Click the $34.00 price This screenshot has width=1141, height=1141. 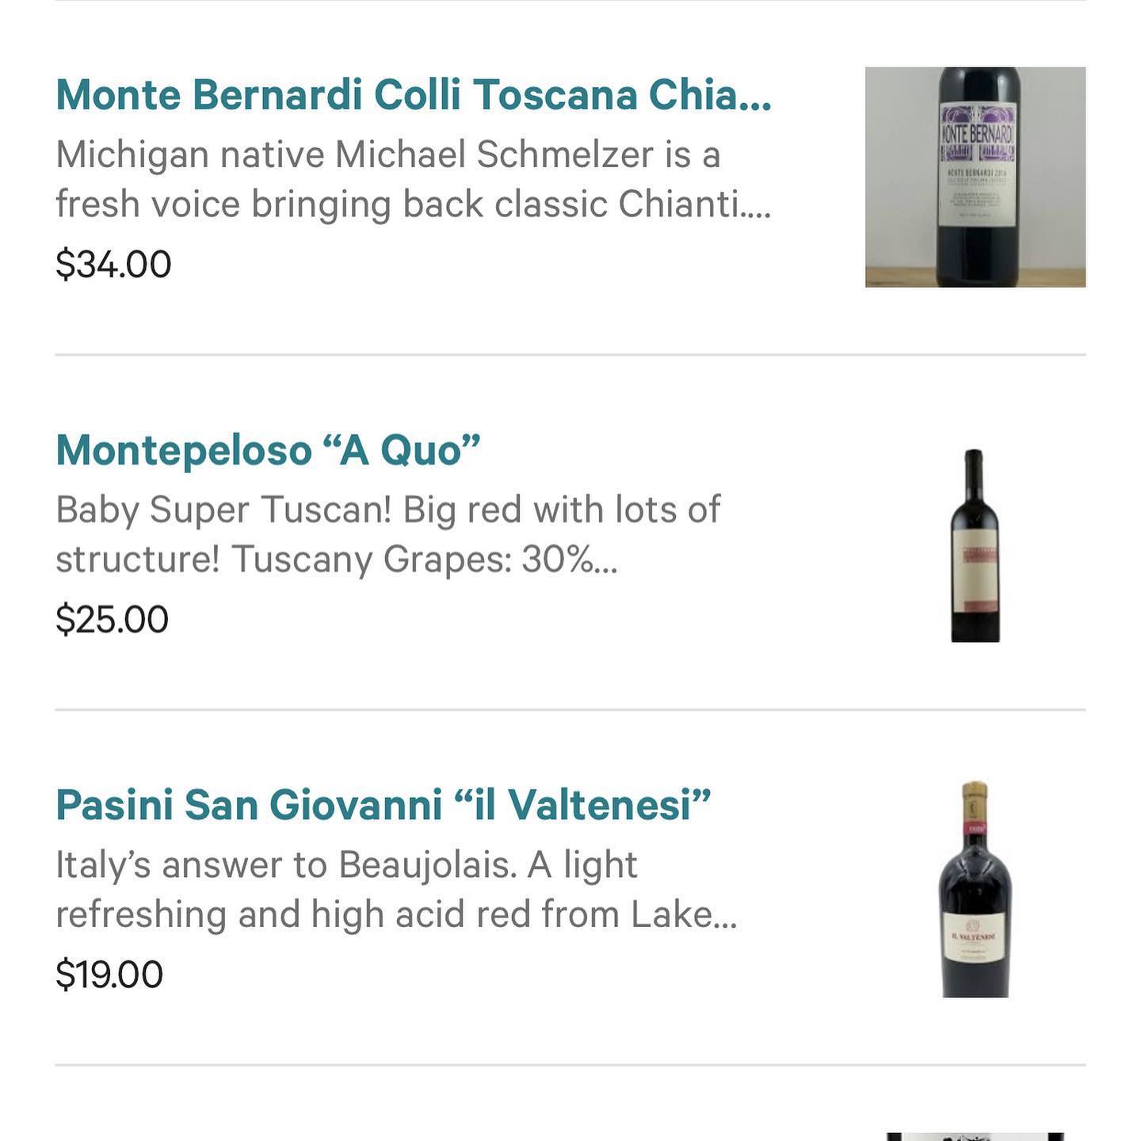[x=113, y=265]
